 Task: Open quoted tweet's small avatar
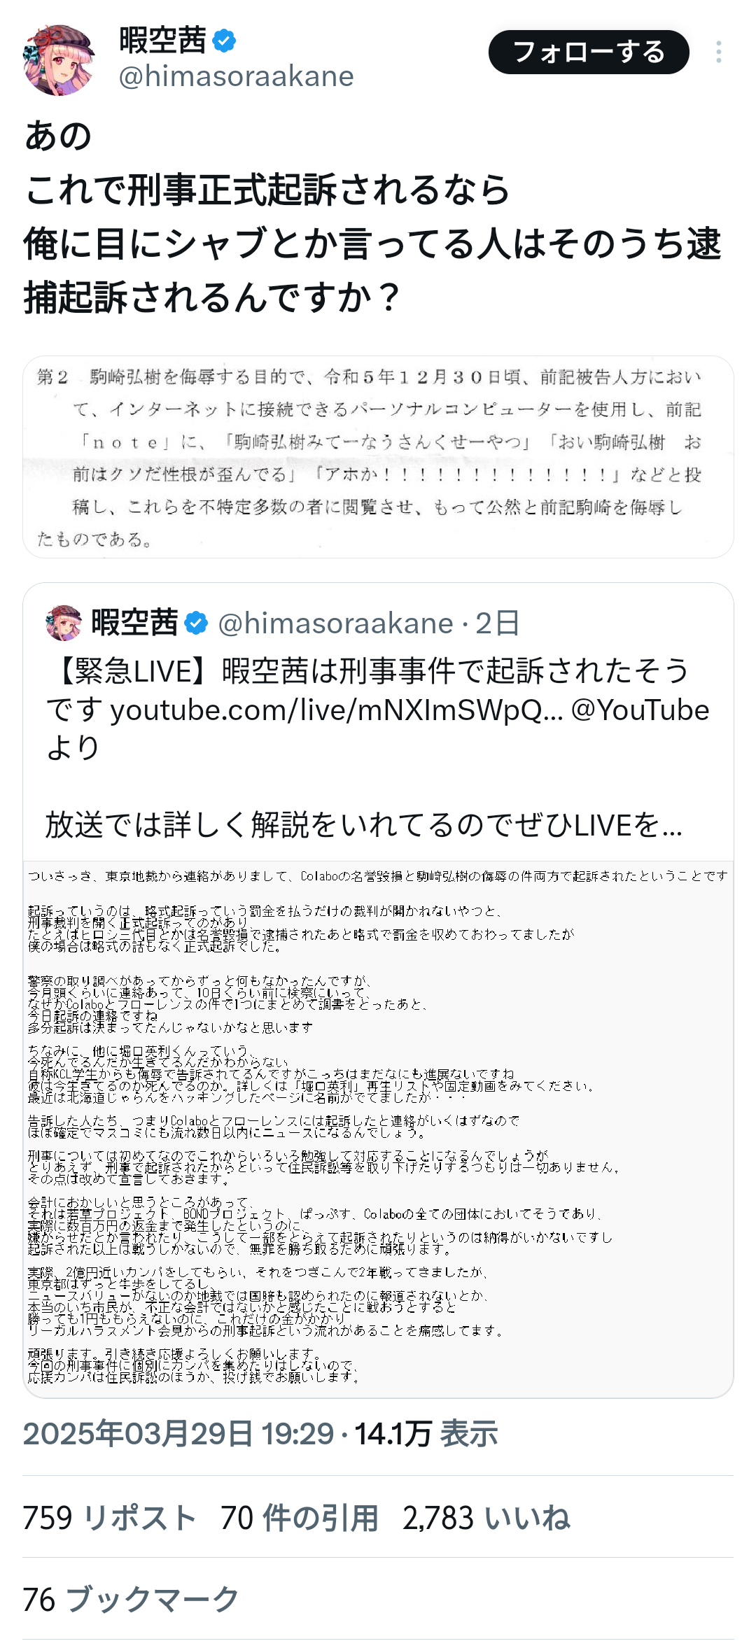(64, 623)
